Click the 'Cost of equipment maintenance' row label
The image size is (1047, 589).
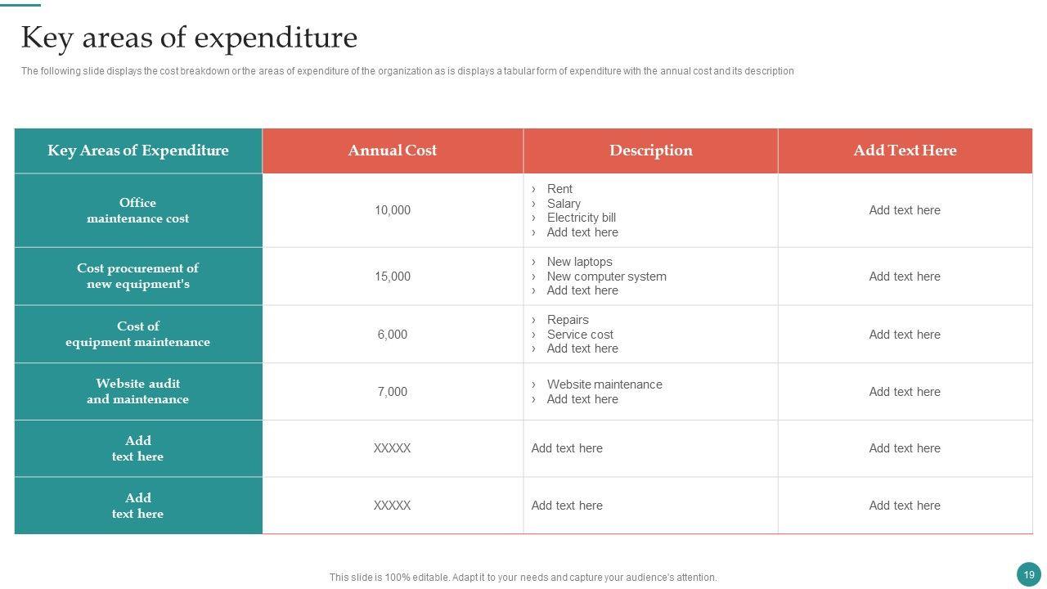coord(138,334)
